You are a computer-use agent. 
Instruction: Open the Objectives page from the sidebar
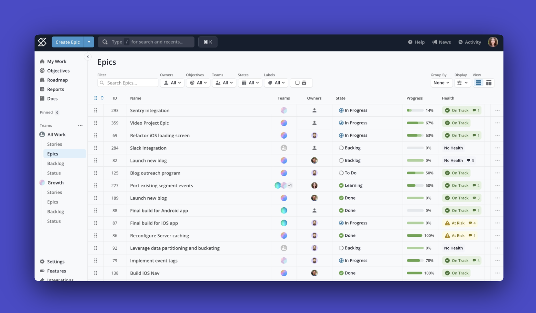point(59,71)
